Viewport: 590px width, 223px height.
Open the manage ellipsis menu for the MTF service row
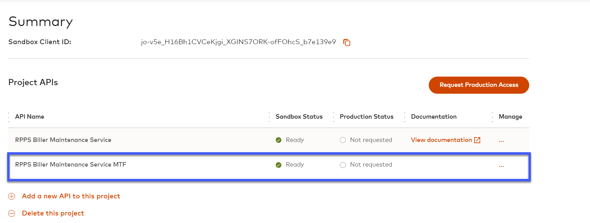pos(501,166)
